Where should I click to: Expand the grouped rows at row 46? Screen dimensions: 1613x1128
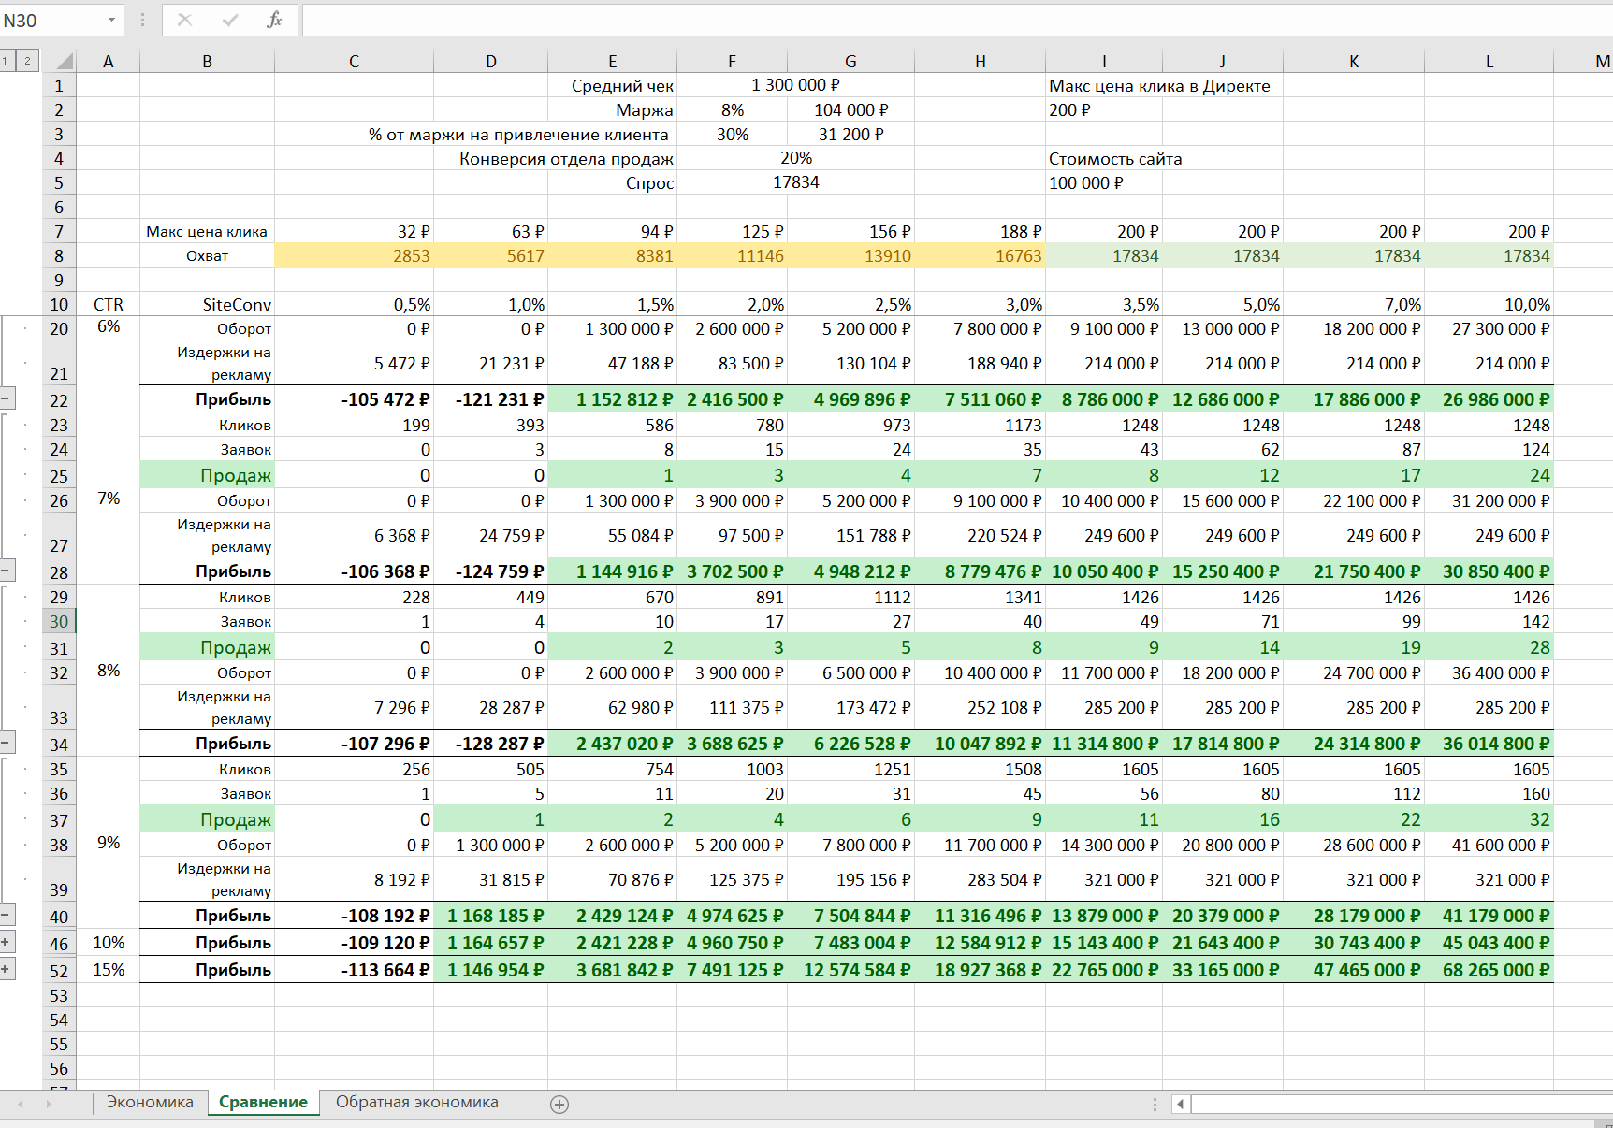coord(6,943)
